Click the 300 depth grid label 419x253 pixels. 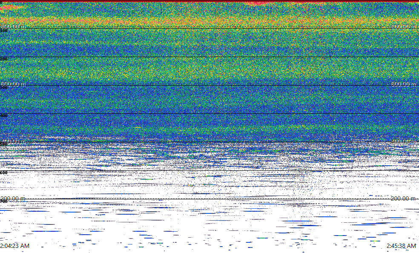click(4, 87)
